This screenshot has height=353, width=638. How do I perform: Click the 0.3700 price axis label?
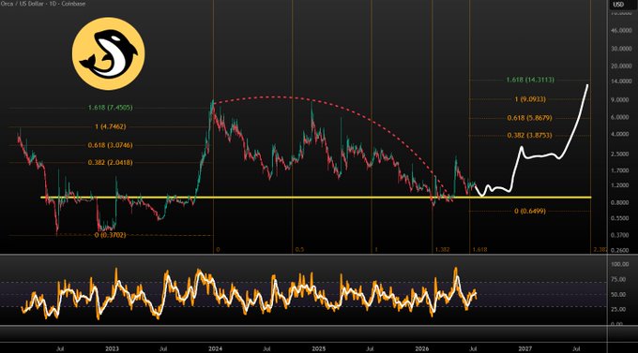[x=621, y=235]
